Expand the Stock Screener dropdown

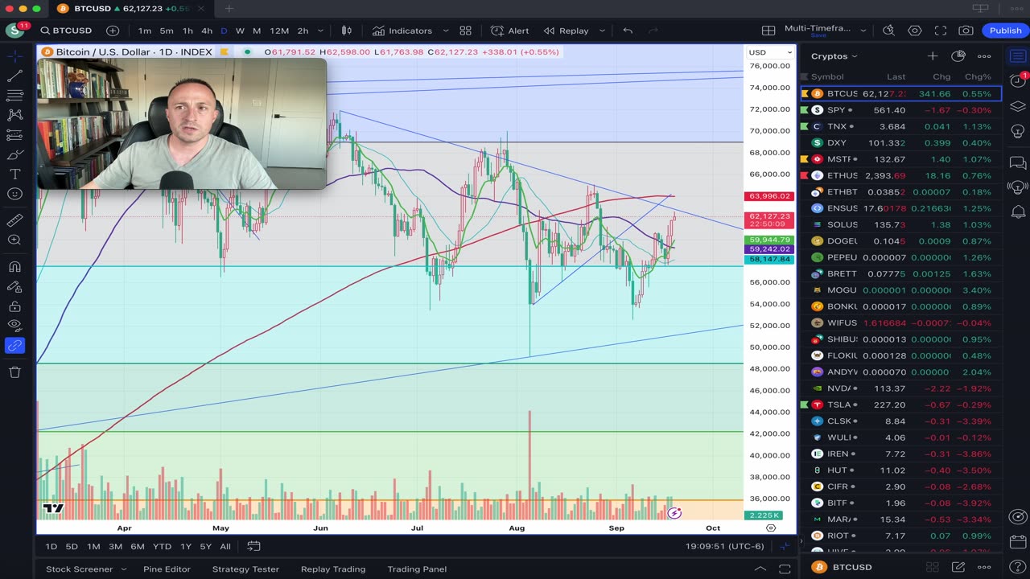[124, 569]
